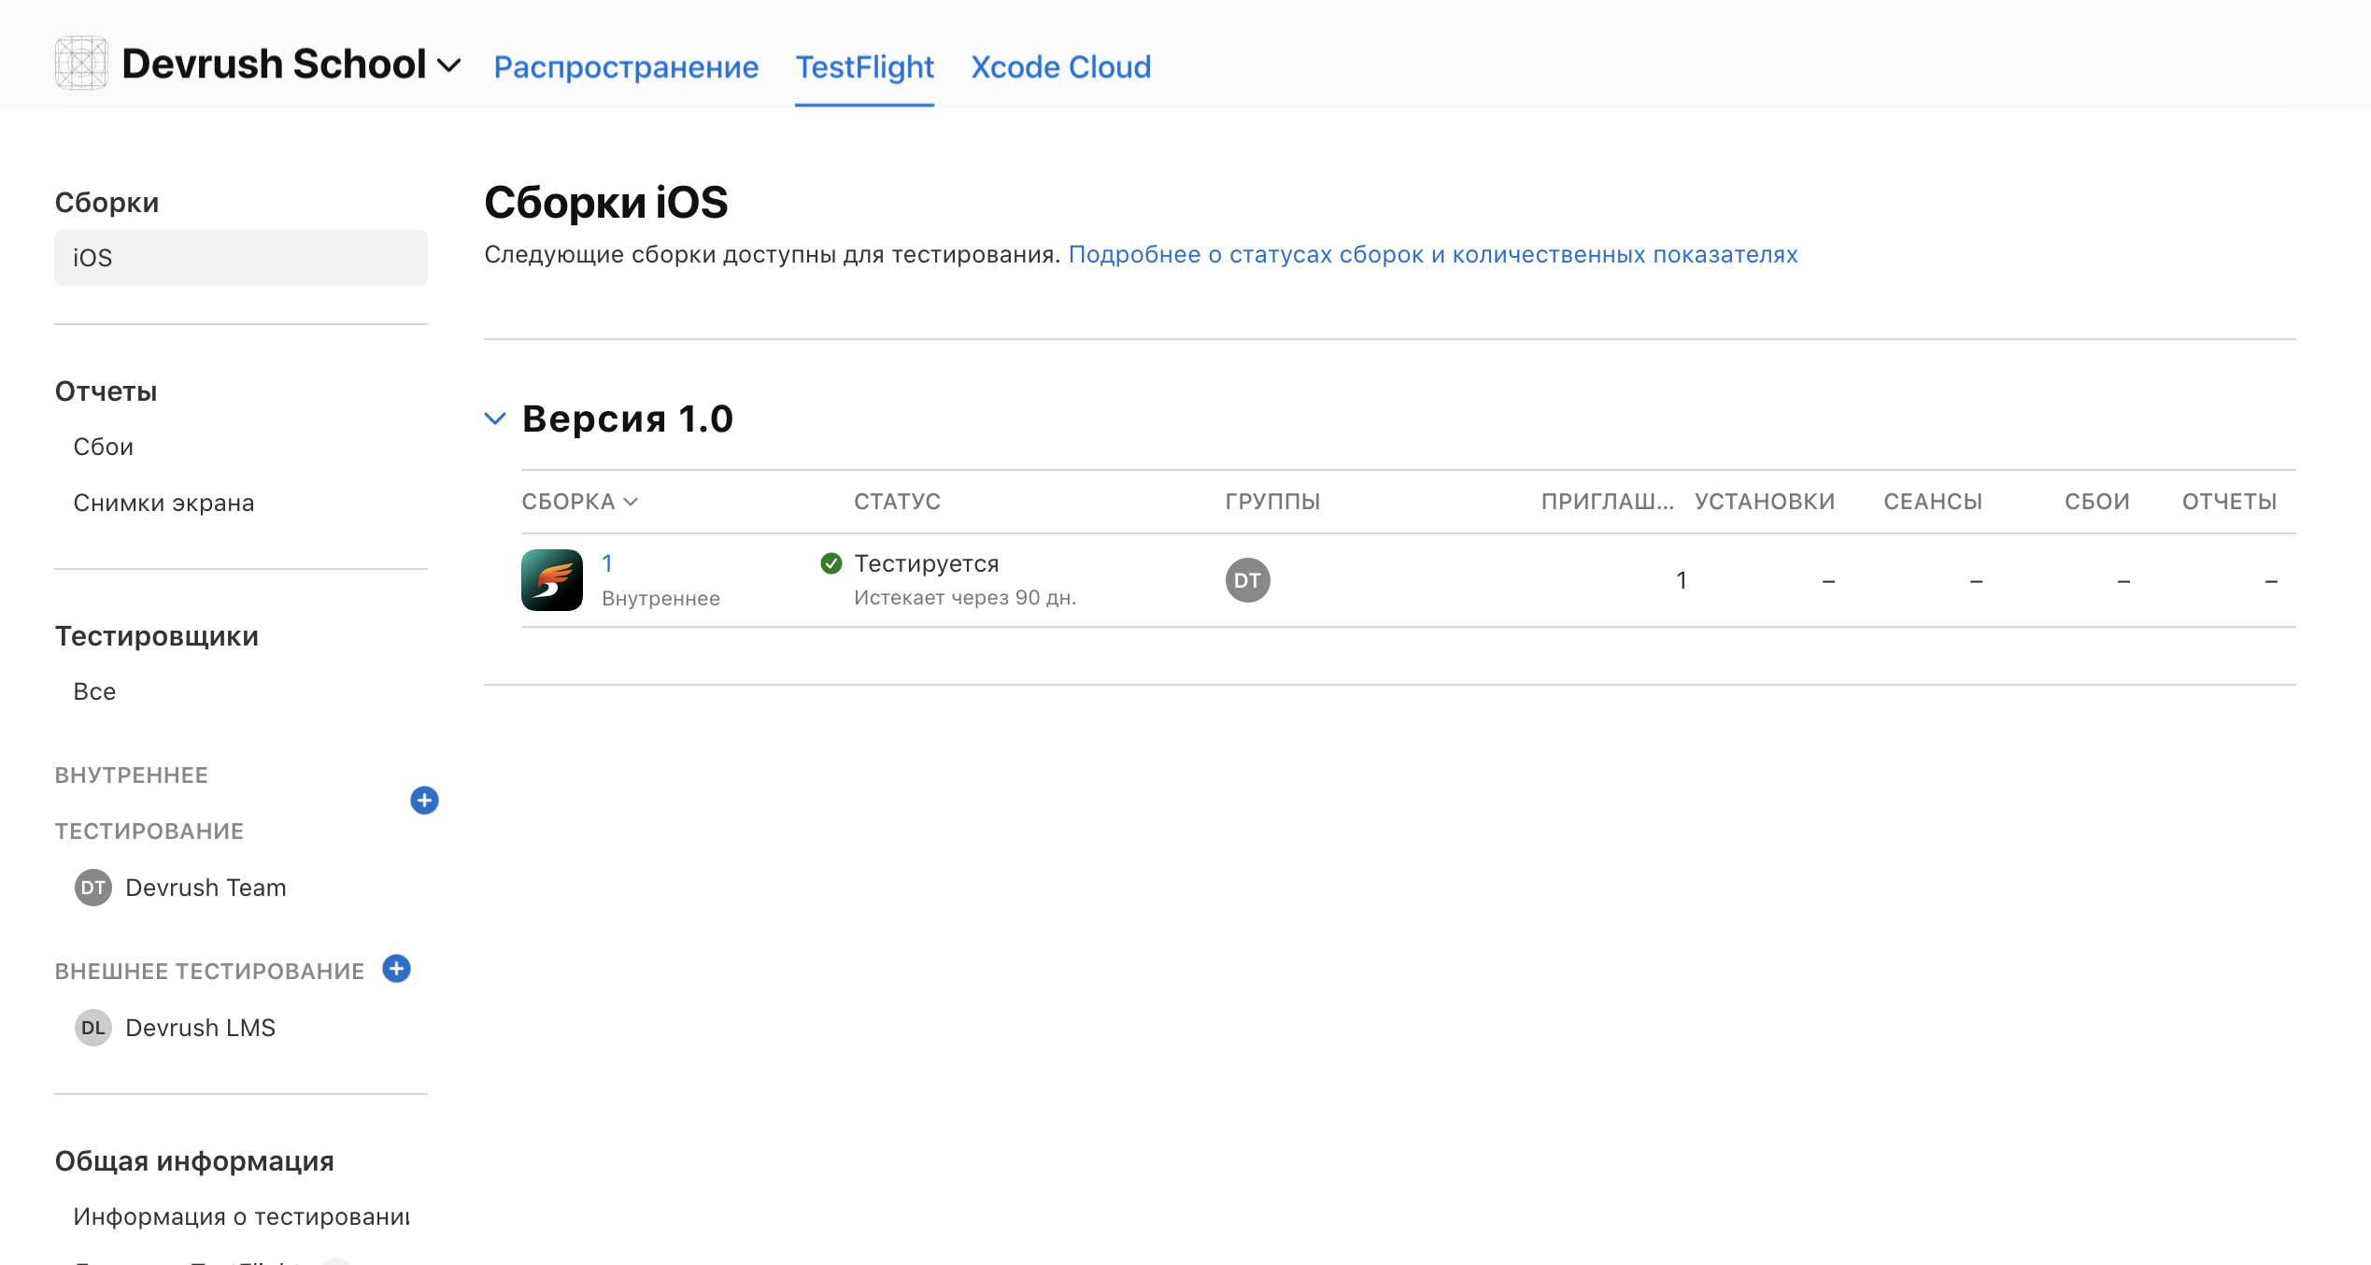Open the Xcode Cloud tab

1060,67
